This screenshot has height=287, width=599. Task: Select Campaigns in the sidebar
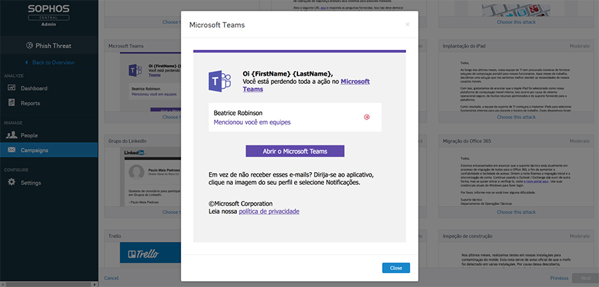tap(49, 150)
